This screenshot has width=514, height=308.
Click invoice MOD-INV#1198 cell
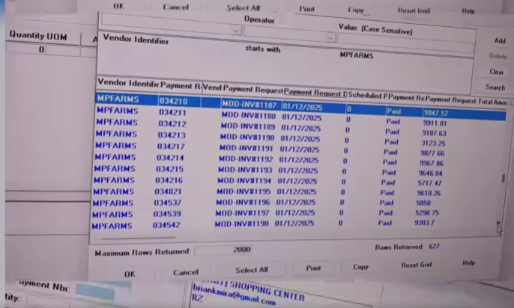pyautogui.click(x=241, y=224)
